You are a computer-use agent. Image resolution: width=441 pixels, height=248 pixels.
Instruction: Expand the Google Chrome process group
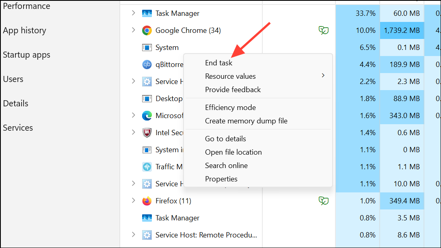click(133, 30)
